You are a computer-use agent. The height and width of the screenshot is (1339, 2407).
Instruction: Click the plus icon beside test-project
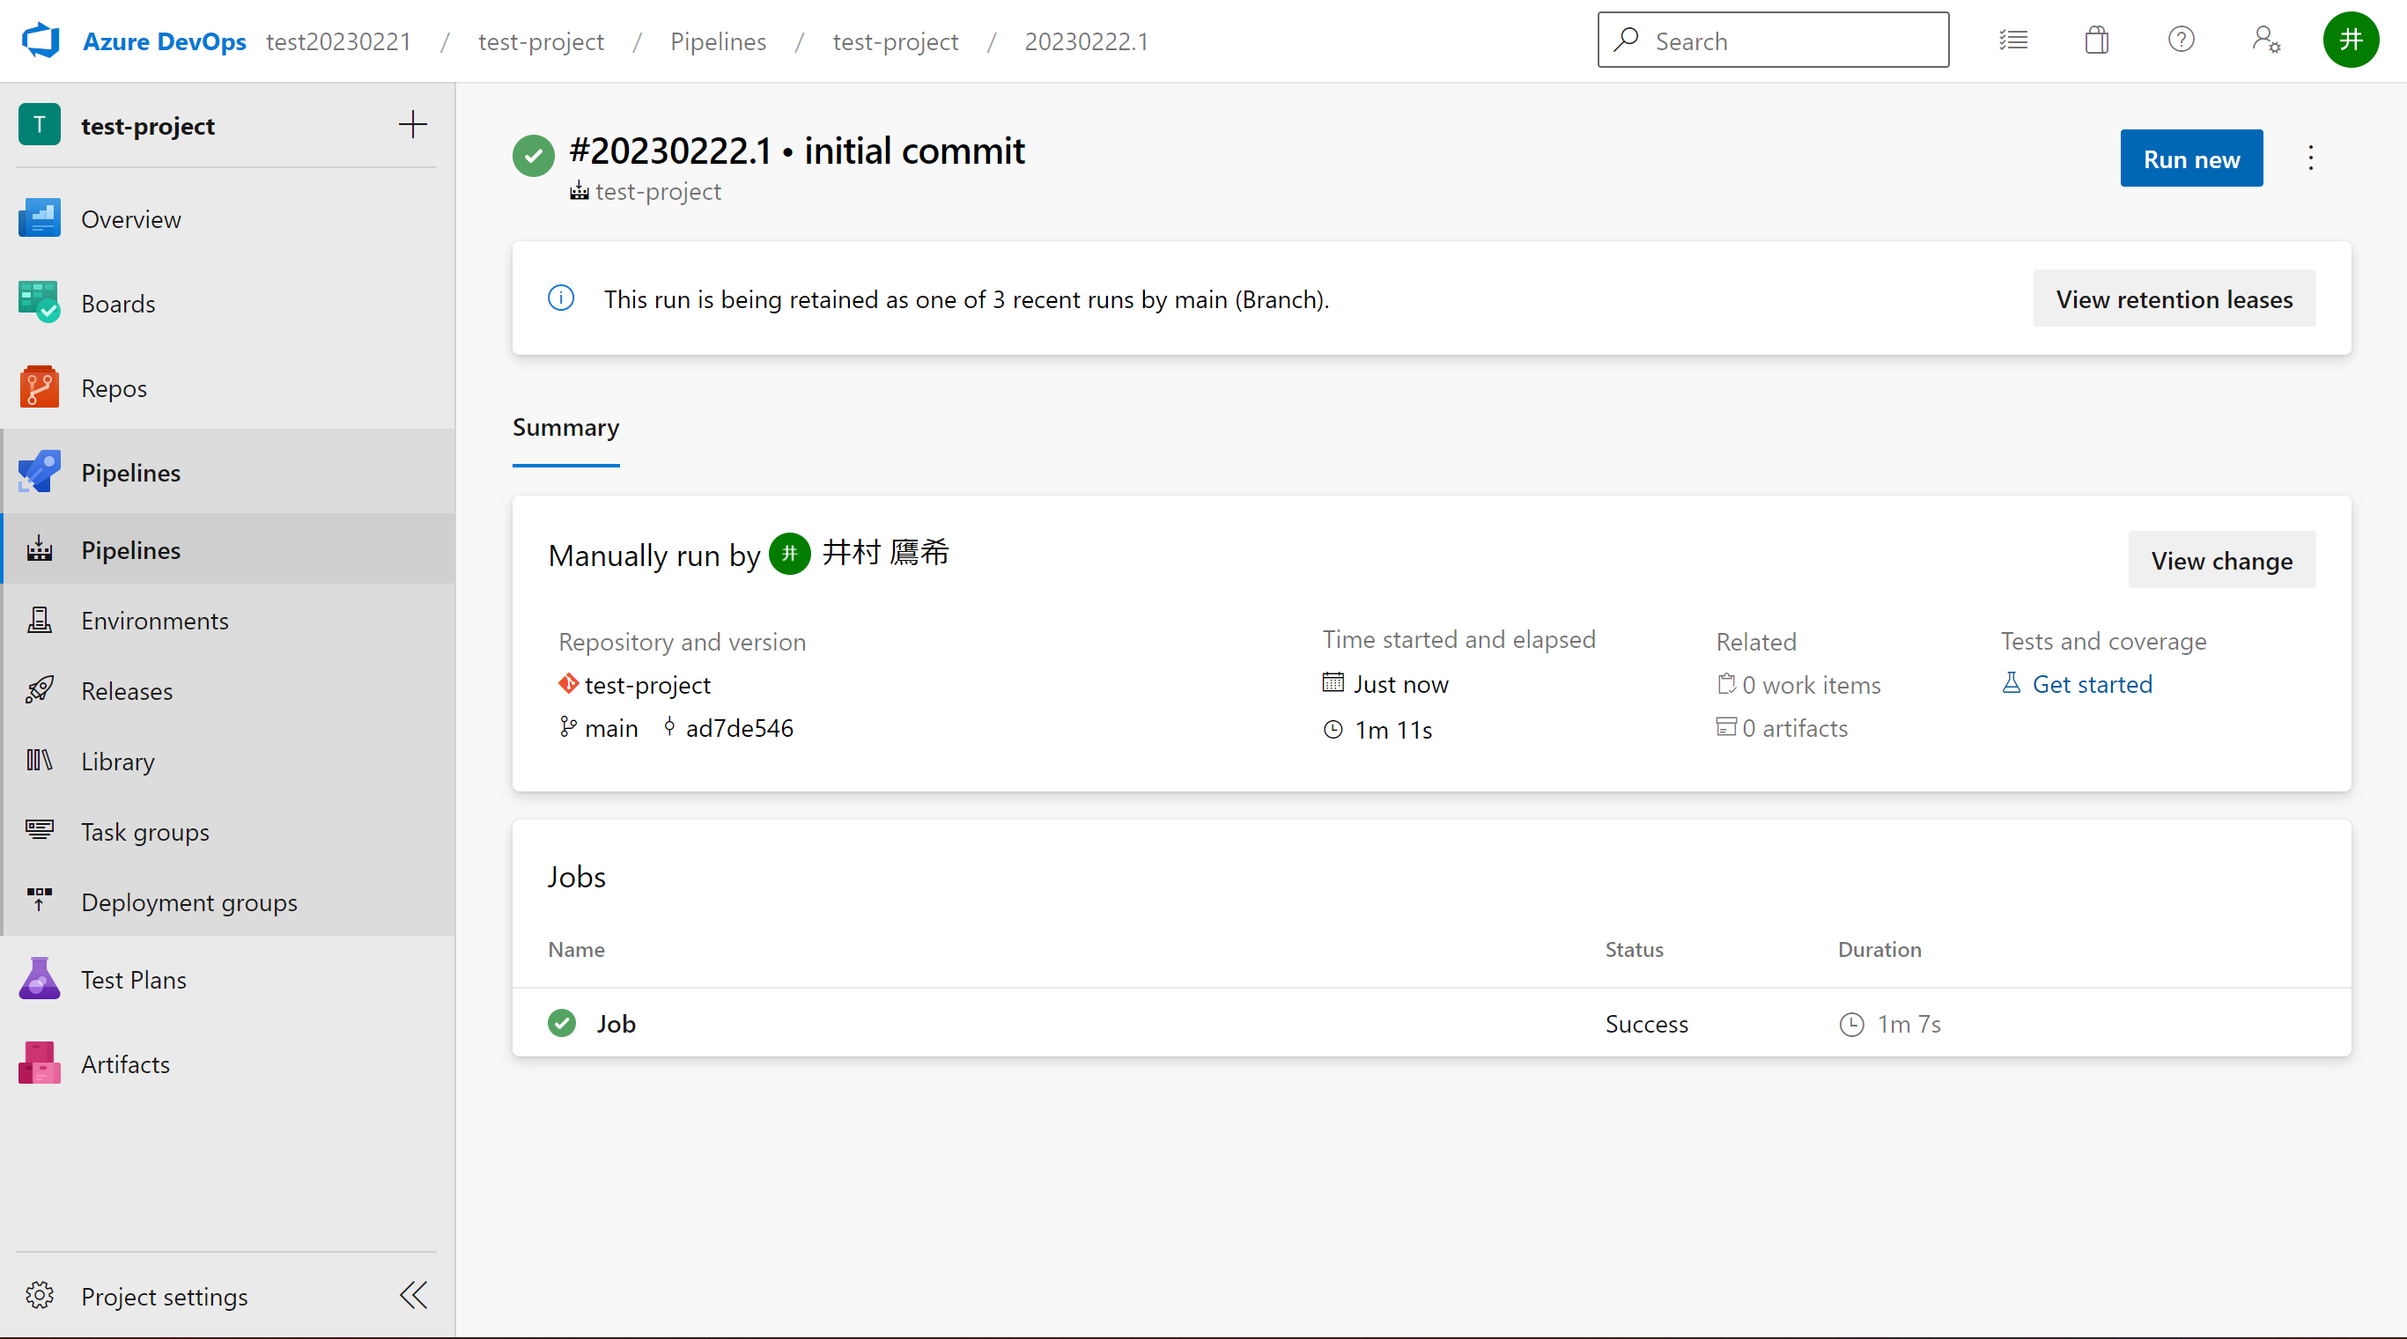click(x=412, y=125)
